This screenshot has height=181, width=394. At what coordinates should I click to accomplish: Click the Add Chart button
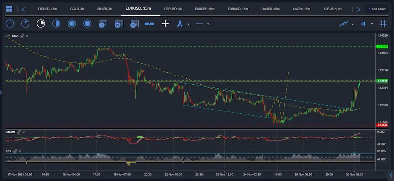click(377, 9)
